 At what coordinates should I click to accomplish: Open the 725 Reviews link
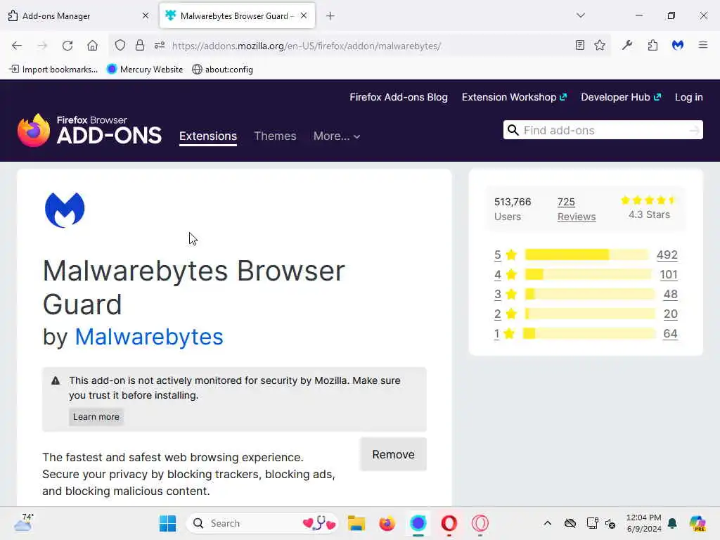[577, 209]
